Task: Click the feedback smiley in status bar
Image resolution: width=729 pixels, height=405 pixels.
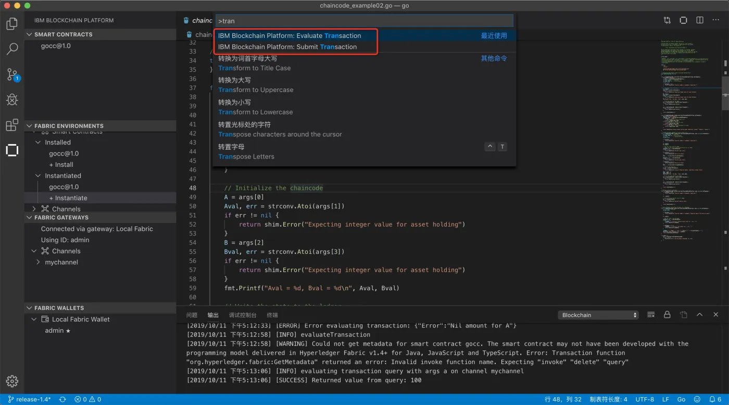Action: click(x=697, y=399)
